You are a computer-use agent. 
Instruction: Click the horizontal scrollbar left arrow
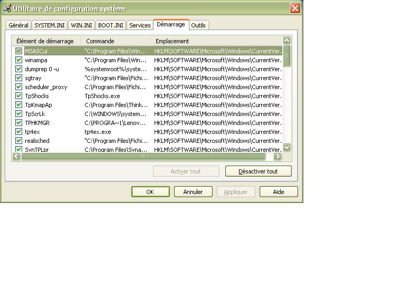(16, 157)
